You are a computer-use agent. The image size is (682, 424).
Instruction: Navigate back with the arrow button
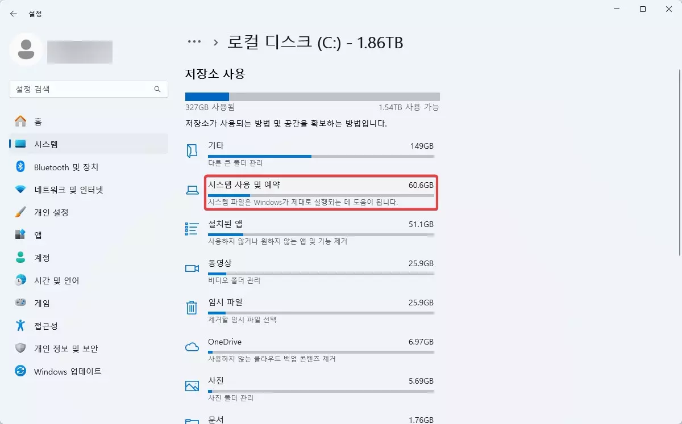tap(13, 13)
